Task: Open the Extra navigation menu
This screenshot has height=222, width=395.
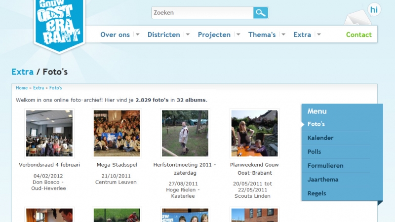Action: (302, 35)
